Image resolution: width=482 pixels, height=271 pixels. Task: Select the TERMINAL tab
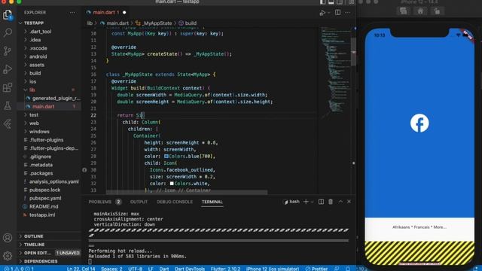coord(212,202)
